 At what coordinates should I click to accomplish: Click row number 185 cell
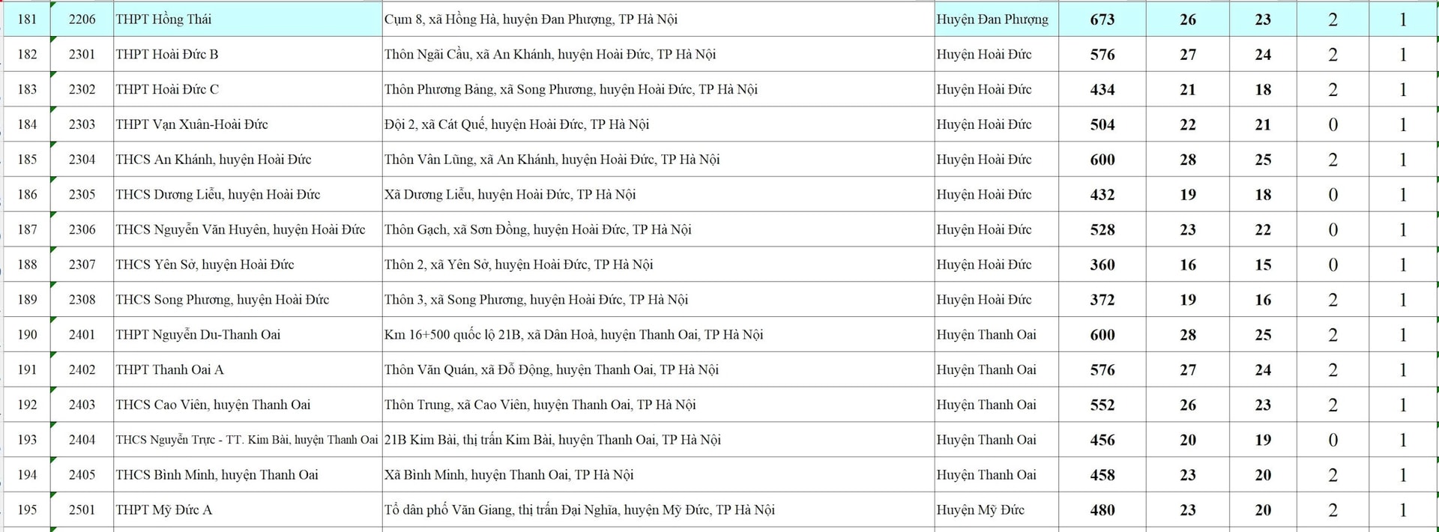pyautogui.click(x=27, y=160)
